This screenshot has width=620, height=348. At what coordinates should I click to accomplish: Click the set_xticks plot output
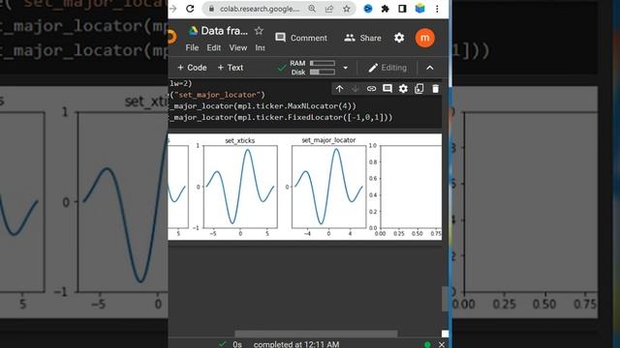click(x=240, y=187)
